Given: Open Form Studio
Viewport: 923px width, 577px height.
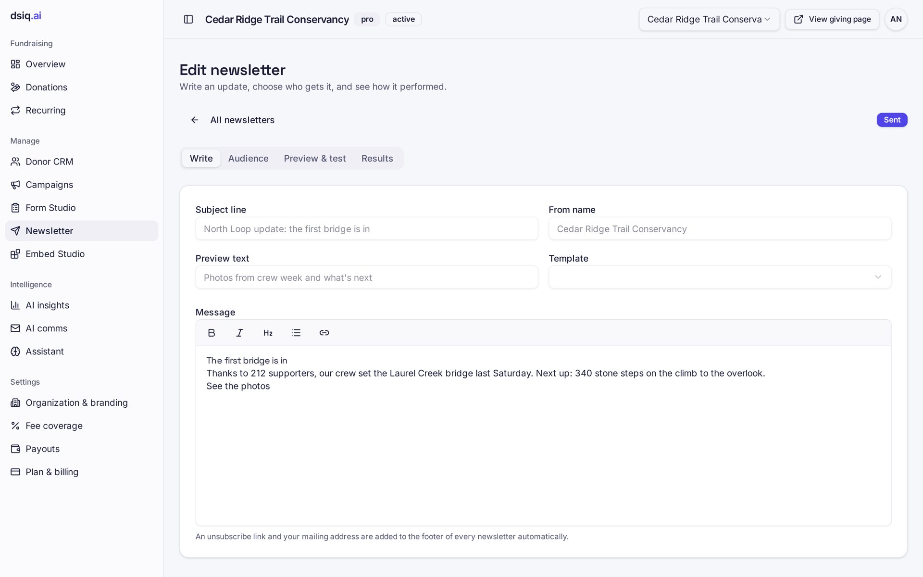Looking at the screenshot, I should 82,208.
